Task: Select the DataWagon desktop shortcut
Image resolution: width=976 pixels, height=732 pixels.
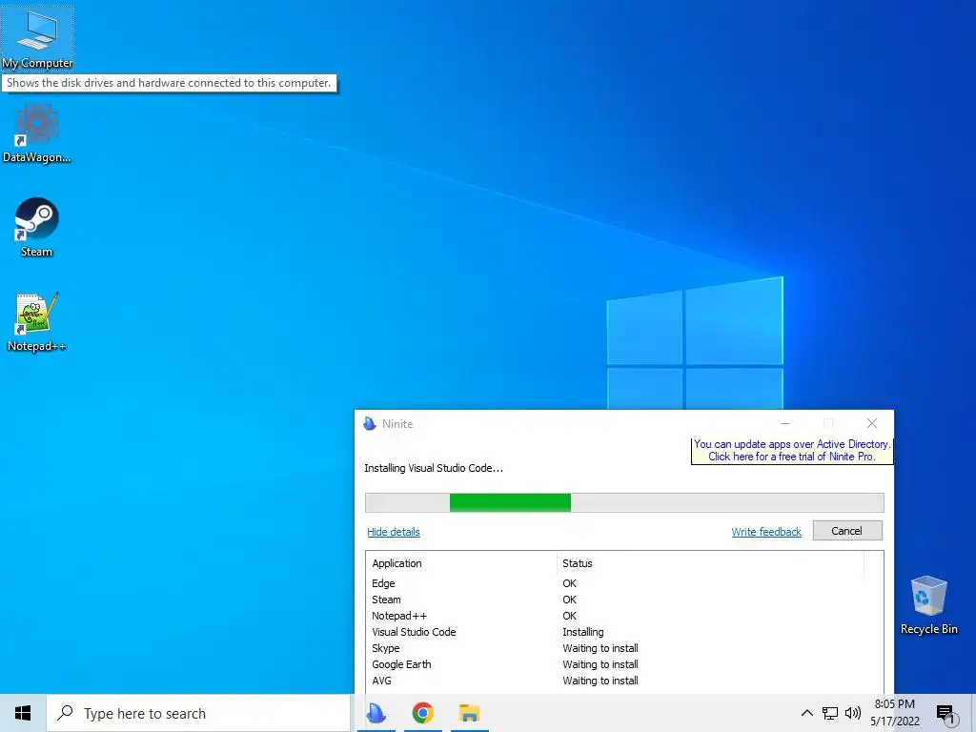Action: point(37,133)
